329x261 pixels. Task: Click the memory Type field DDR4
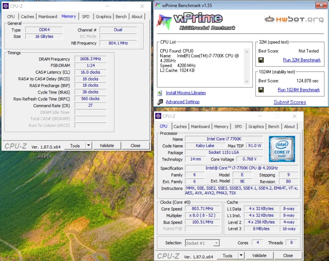point(44,30)
